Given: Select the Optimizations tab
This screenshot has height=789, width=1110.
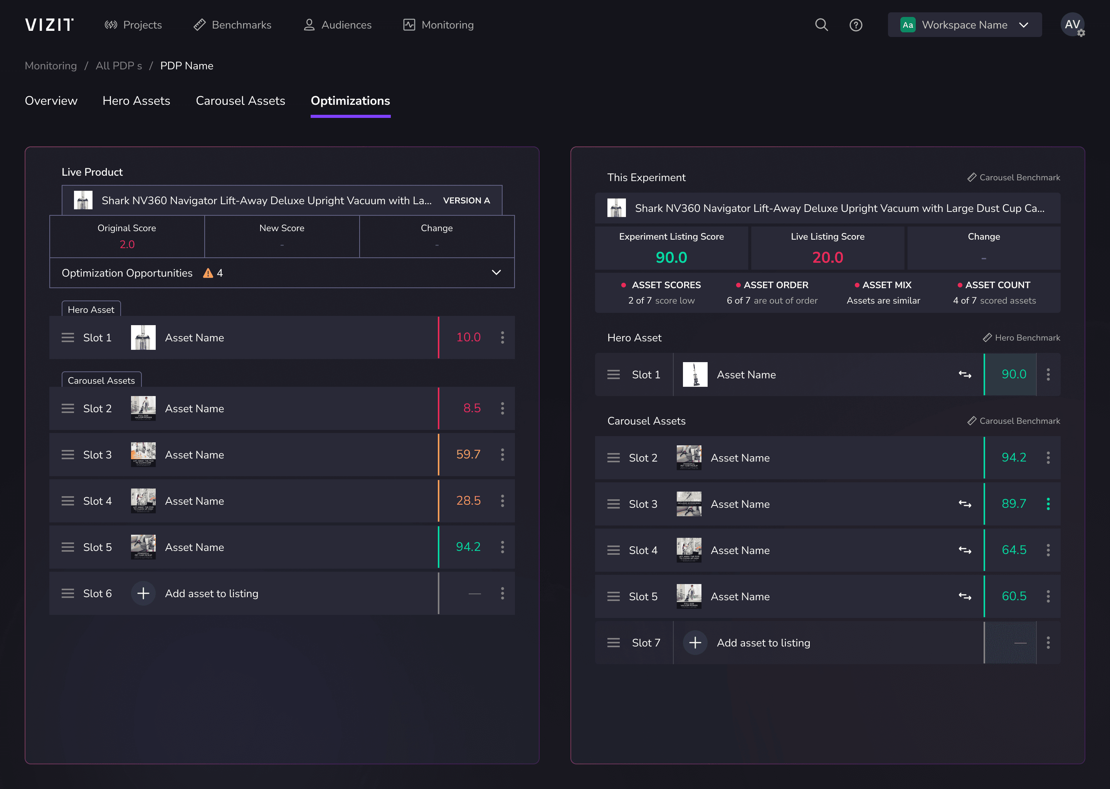Looking at the screenshot, I should tap(350, 101).
